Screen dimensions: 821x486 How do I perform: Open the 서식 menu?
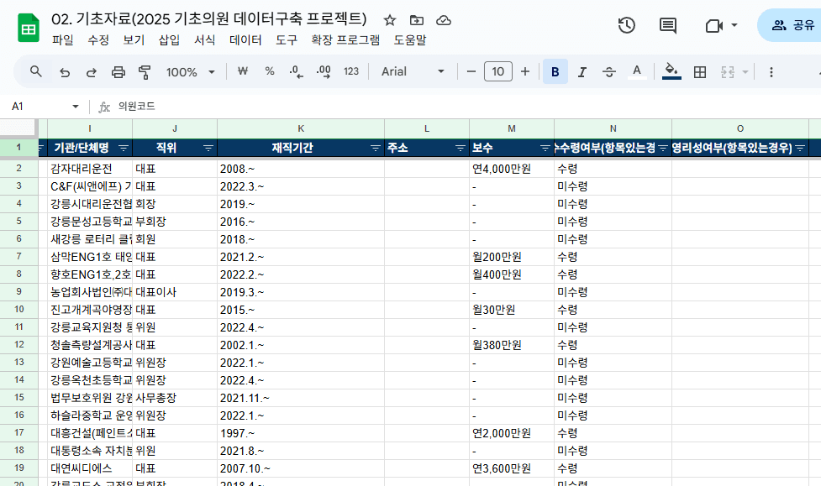(x=205, y=39)
